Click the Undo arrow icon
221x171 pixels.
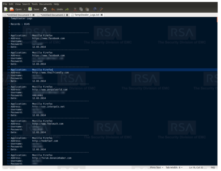click(53, 9)
